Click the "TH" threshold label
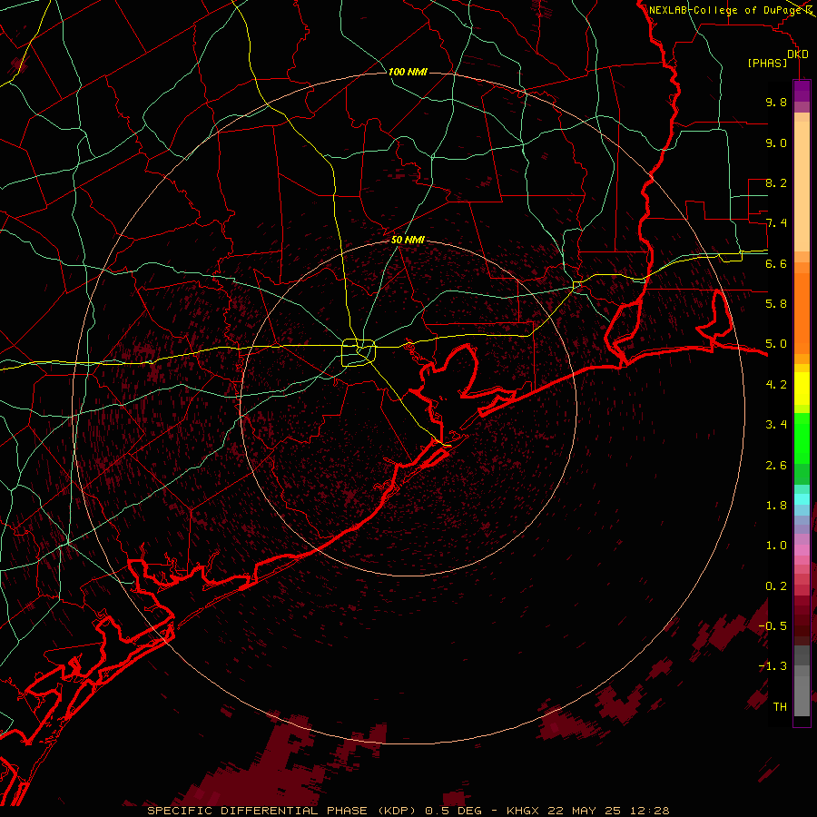 780,707
